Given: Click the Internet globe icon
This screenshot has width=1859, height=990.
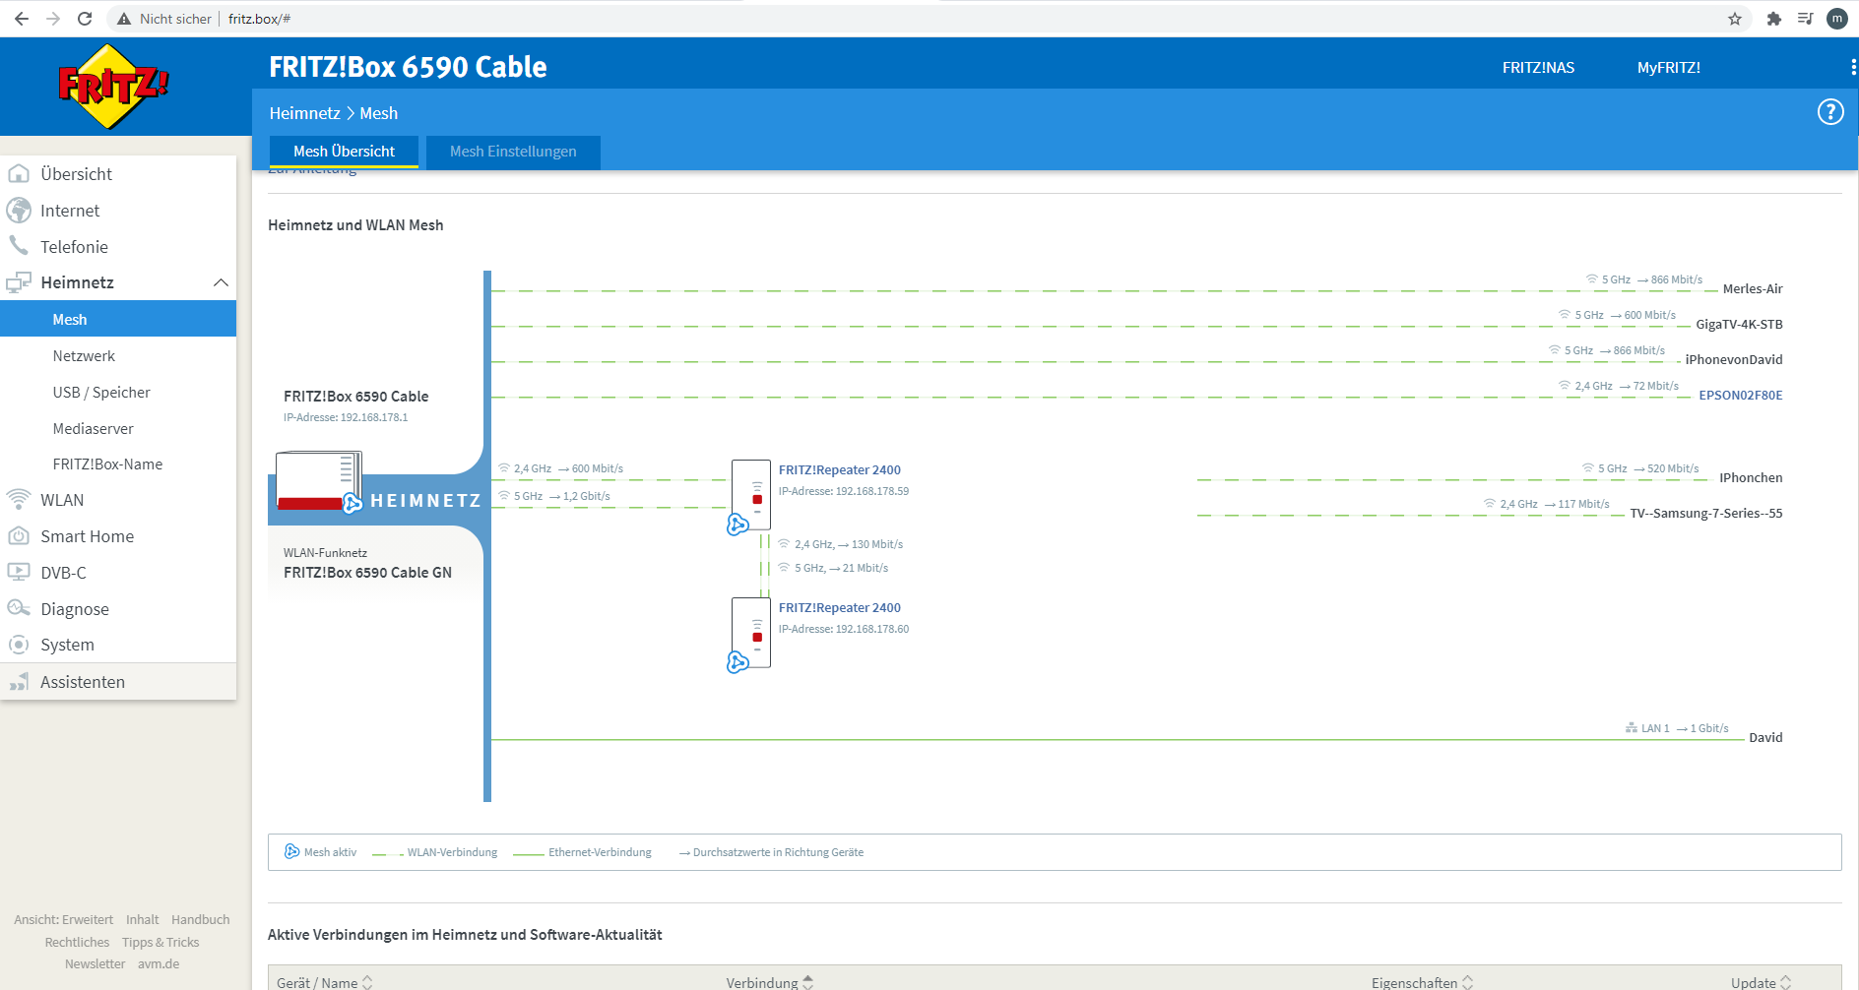Looking at the screenshot, I should tap(19, 210).
